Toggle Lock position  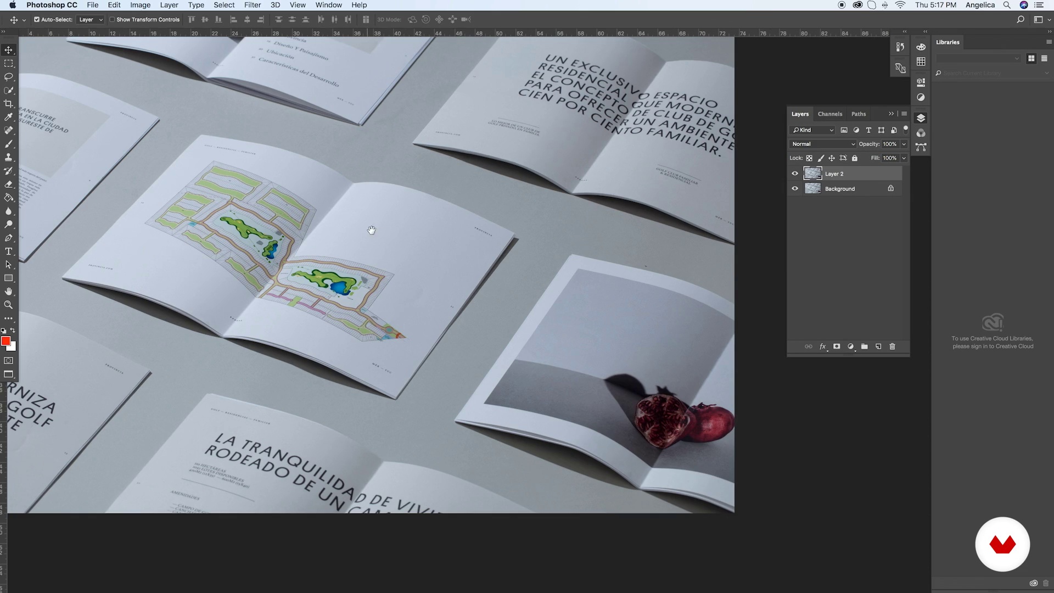[832, 158]
